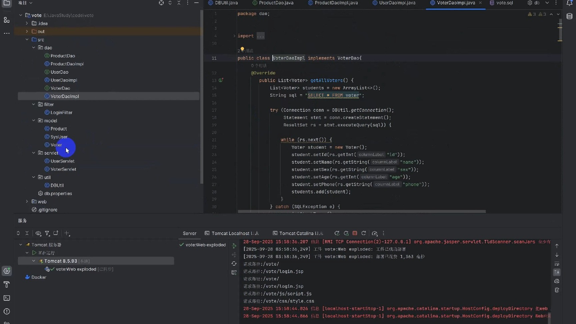Click Collapse All in project panel header
The width and height of the screenshot is (576, 324).
coord(179,3)
